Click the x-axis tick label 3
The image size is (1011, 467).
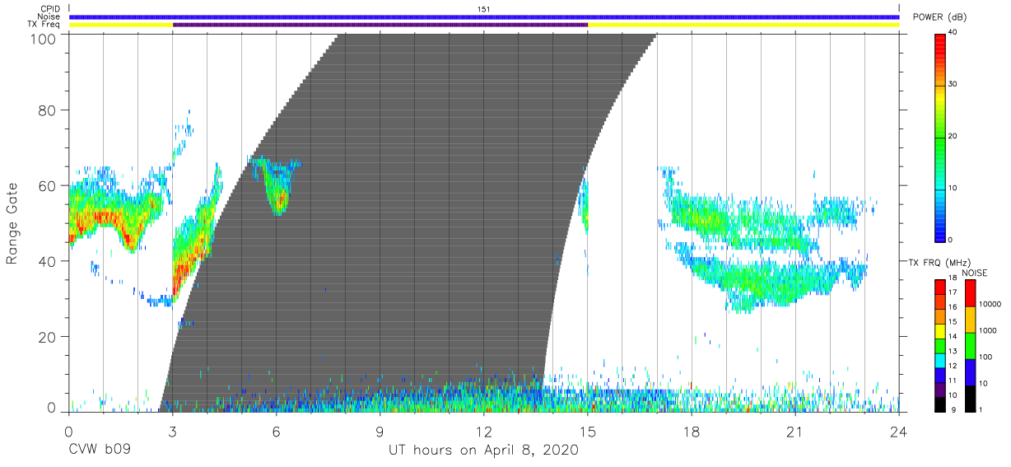[x=172, y=431]
